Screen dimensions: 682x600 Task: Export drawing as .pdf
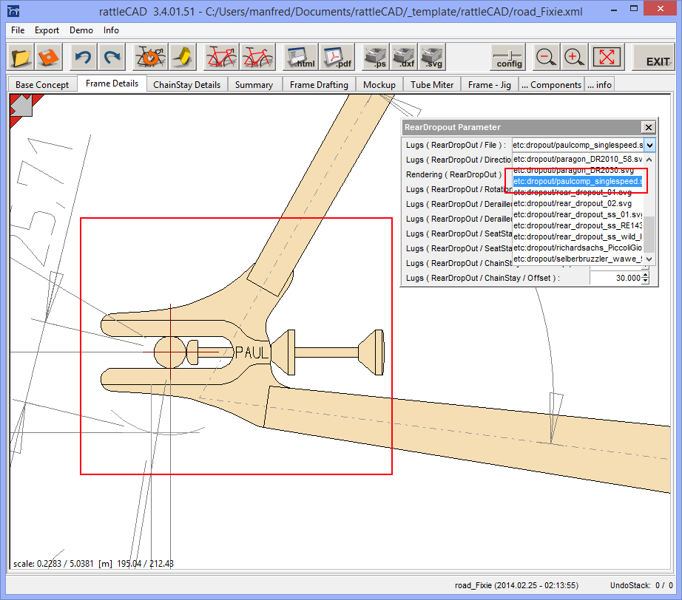337,57
